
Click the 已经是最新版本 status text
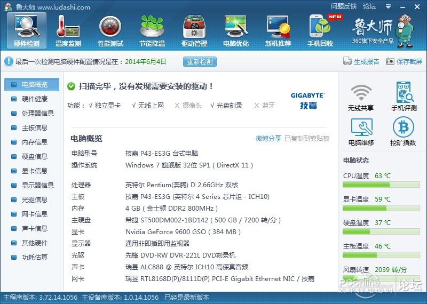point(187,298)
